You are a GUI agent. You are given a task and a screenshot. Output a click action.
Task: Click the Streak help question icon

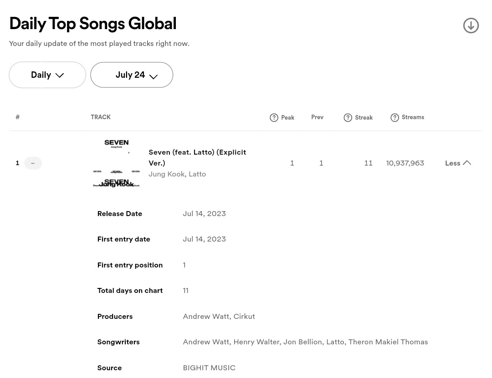pyautogui.click(x=348, y=118)
